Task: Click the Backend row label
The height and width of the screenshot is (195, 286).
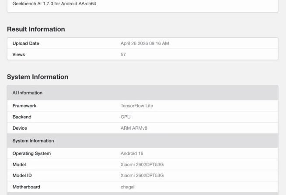Action: pos(22,117)
